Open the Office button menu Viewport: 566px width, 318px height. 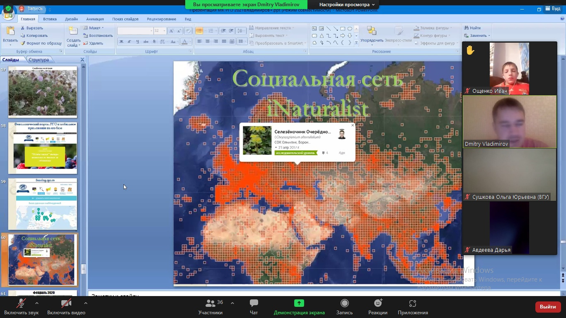pos(8,13)
